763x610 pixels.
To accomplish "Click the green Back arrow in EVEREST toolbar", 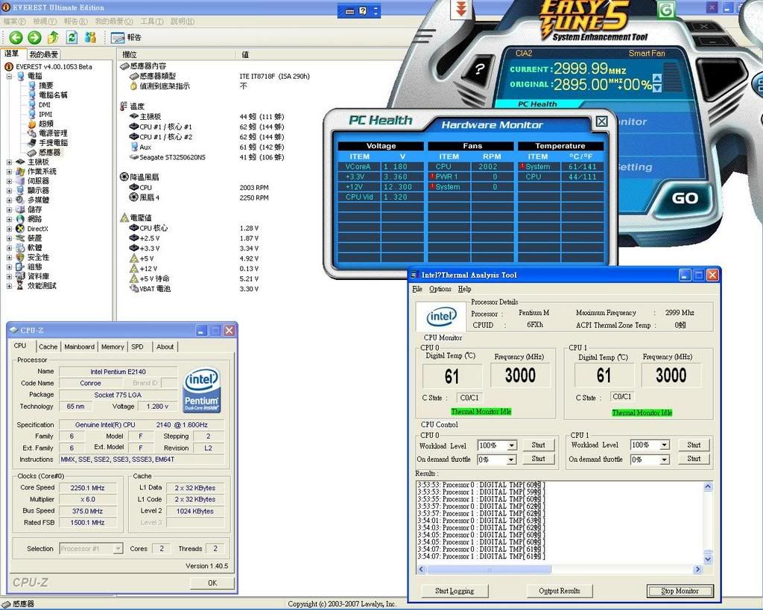I will (x=16, y=37).
